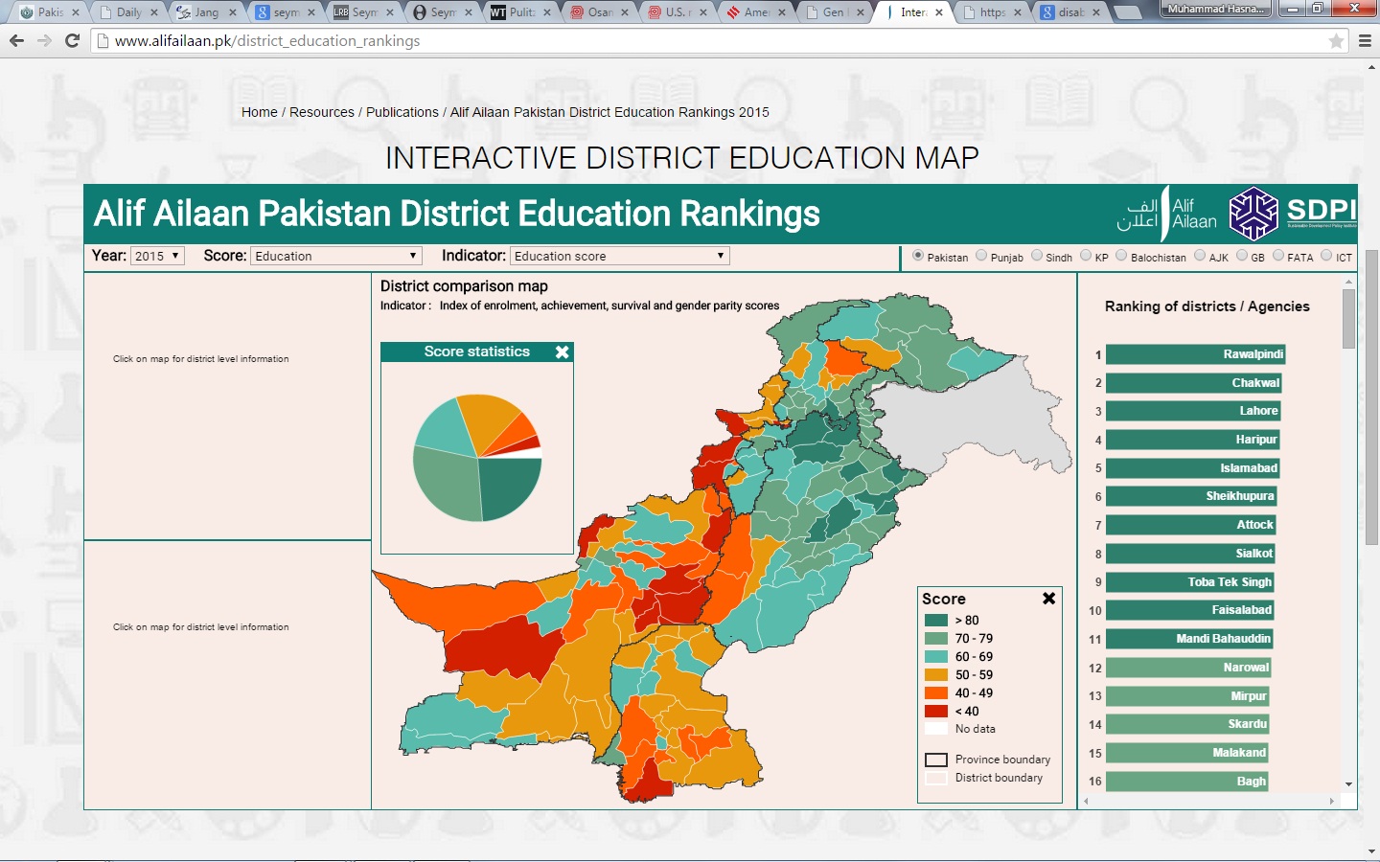The image size is (1380, 862).
Task: Click the score statistics pie chart
Action: point(477,458)
